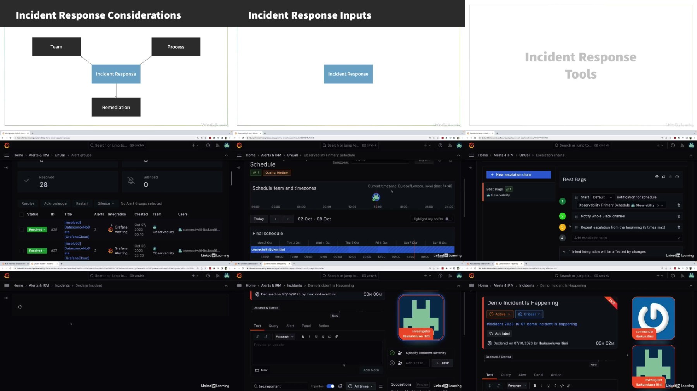Open Paragraph dropdown near Add Note
This screenshot has height=391, width=697.
pyautogui.click(x=285, y=337)
